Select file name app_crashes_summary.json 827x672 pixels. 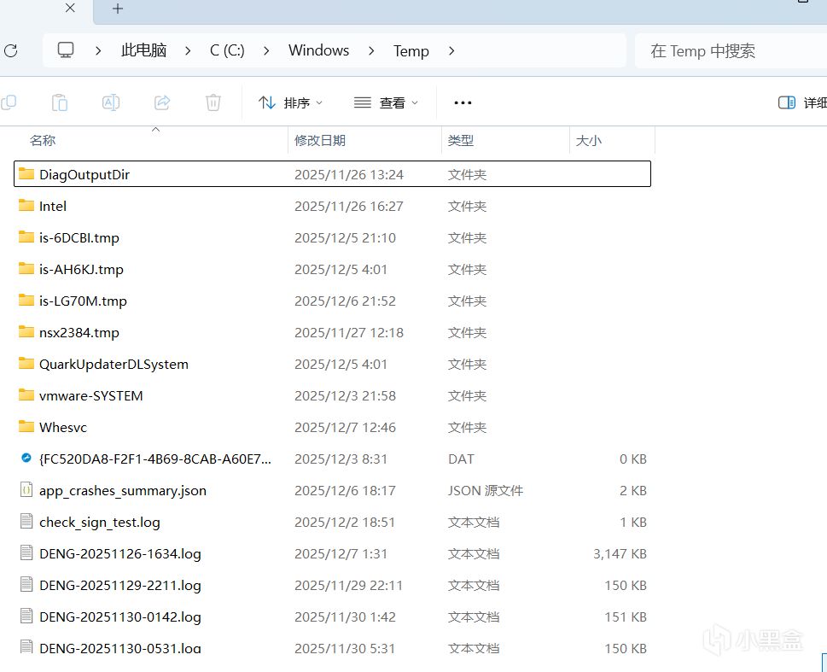click(123, 491)
